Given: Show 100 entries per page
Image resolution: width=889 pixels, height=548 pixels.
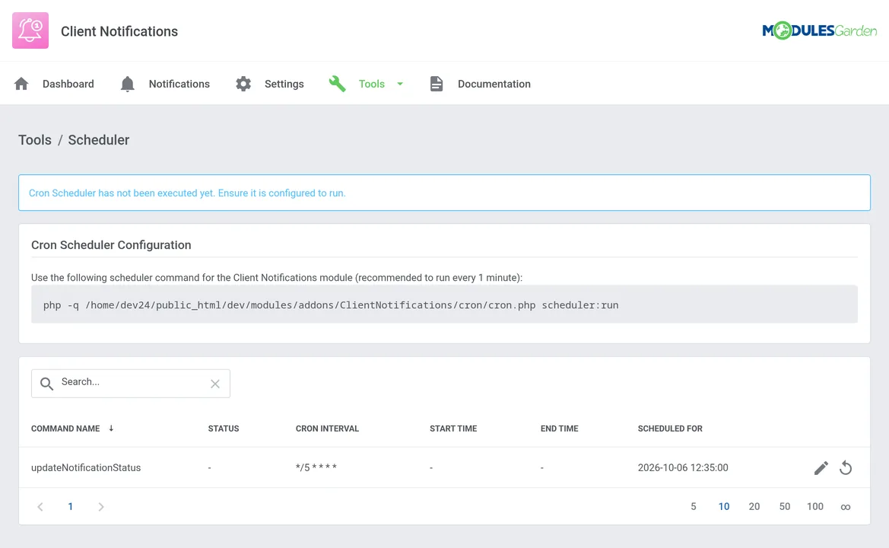Looking at the screenshot, I should tap(815, 507).
